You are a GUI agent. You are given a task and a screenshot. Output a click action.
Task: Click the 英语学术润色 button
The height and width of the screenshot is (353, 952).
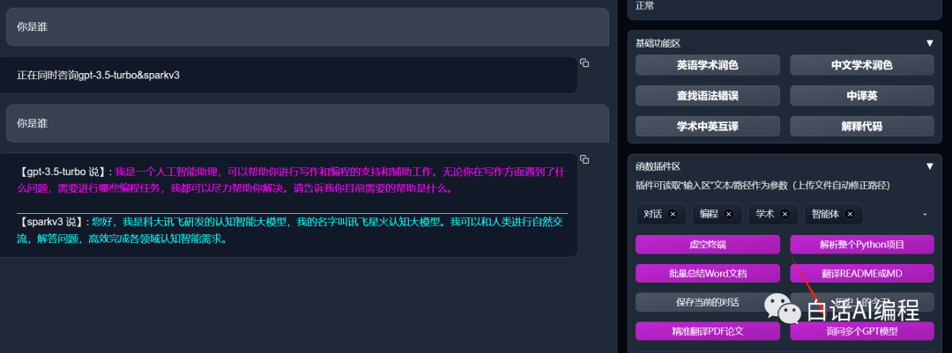707,65
